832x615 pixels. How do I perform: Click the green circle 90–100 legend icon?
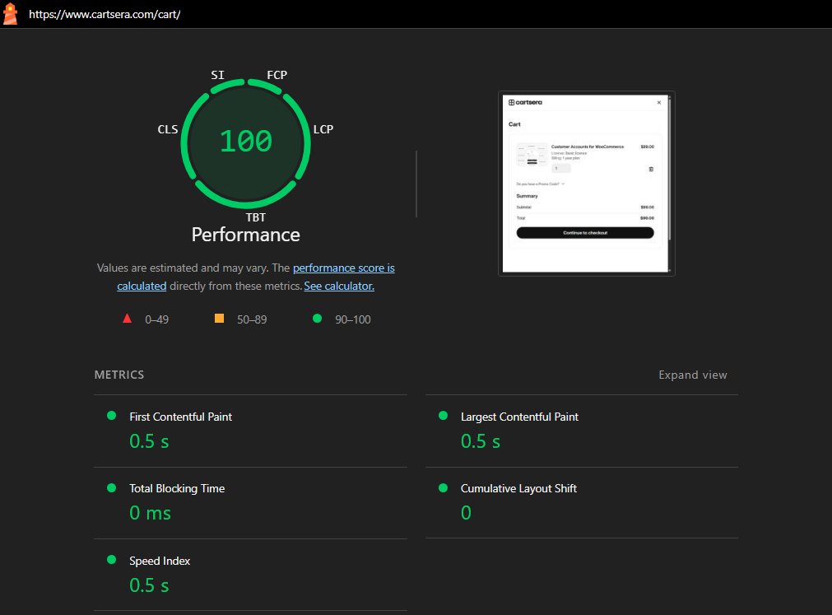tap(318, 319)
